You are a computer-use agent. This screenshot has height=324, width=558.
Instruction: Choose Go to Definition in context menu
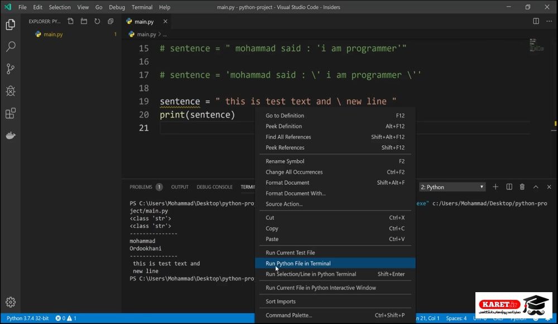pyautogui.click(x=335, y=116)
